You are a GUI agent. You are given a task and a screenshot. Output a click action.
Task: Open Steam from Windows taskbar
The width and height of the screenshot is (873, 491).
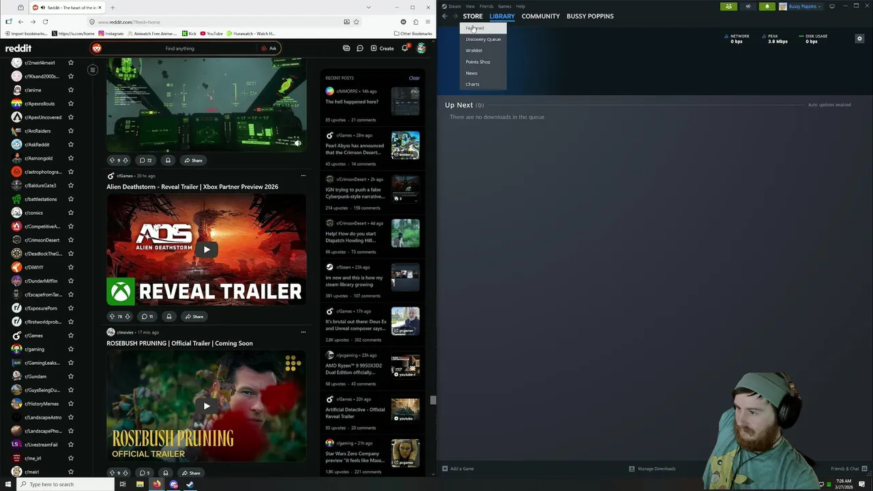click(x=190, y=485)
